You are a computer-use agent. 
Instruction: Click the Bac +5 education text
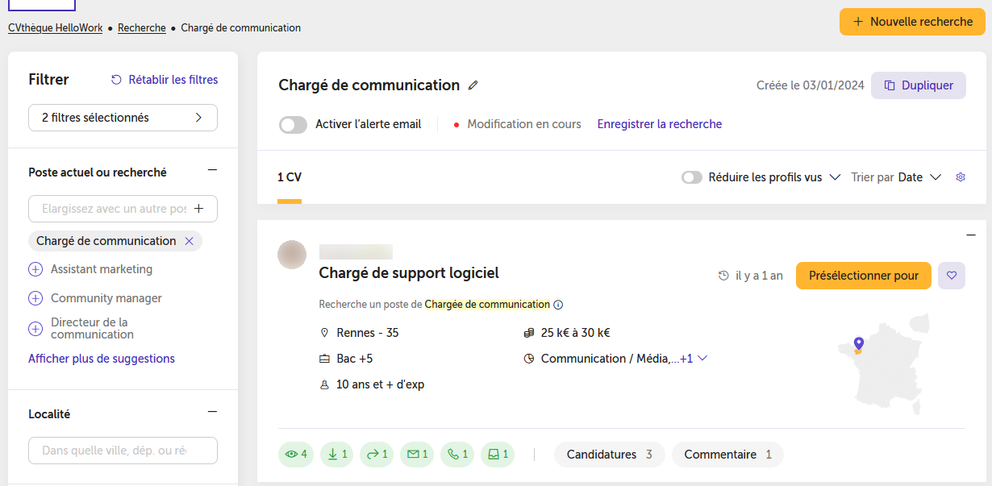point(356,359)
